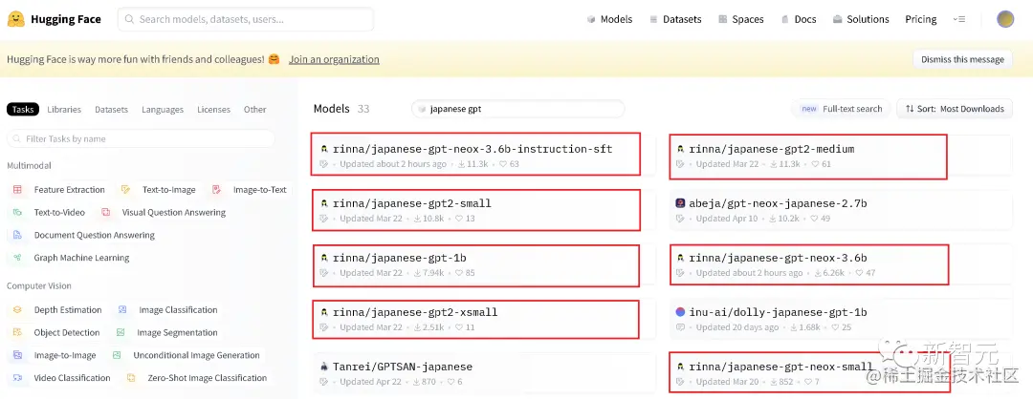The height and width of the screenshot is (399, 1033).
Task: Select the Image-to-Text task icon
Action: coord(217,189)
